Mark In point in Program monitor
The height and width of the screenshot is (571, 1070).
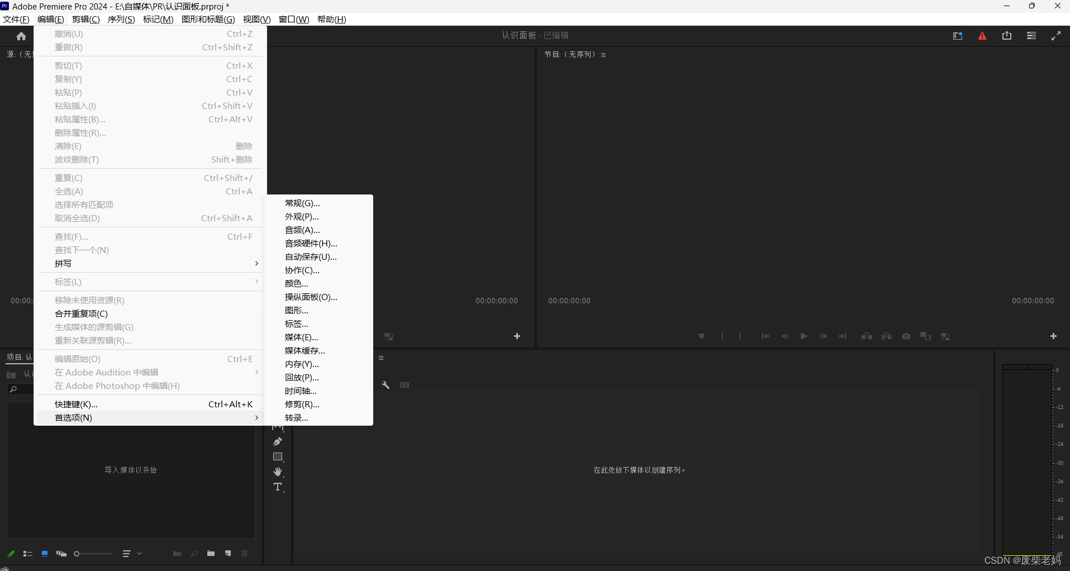(x=722, y=336)
